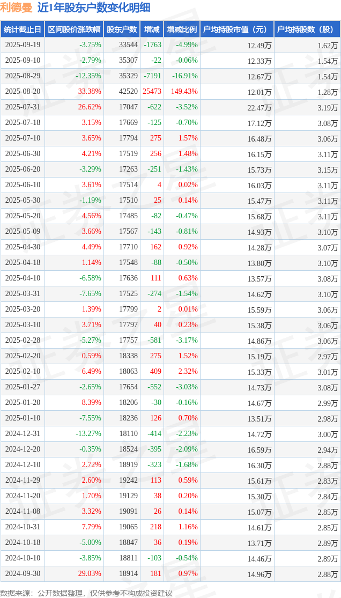
Task: Click the 2025-08-20 date cell
Action: click(x=23, y=92)
